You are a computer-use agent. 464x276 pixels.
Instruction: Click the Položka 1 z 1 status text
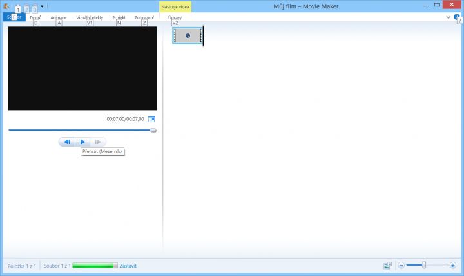pos(22,266)
